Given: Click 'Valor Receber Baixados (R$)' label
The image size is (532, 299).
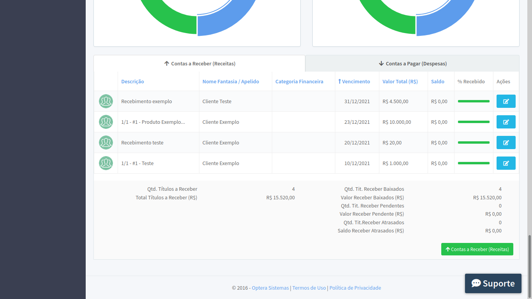Looking at the screenshot, I should (x=372, y=197).
